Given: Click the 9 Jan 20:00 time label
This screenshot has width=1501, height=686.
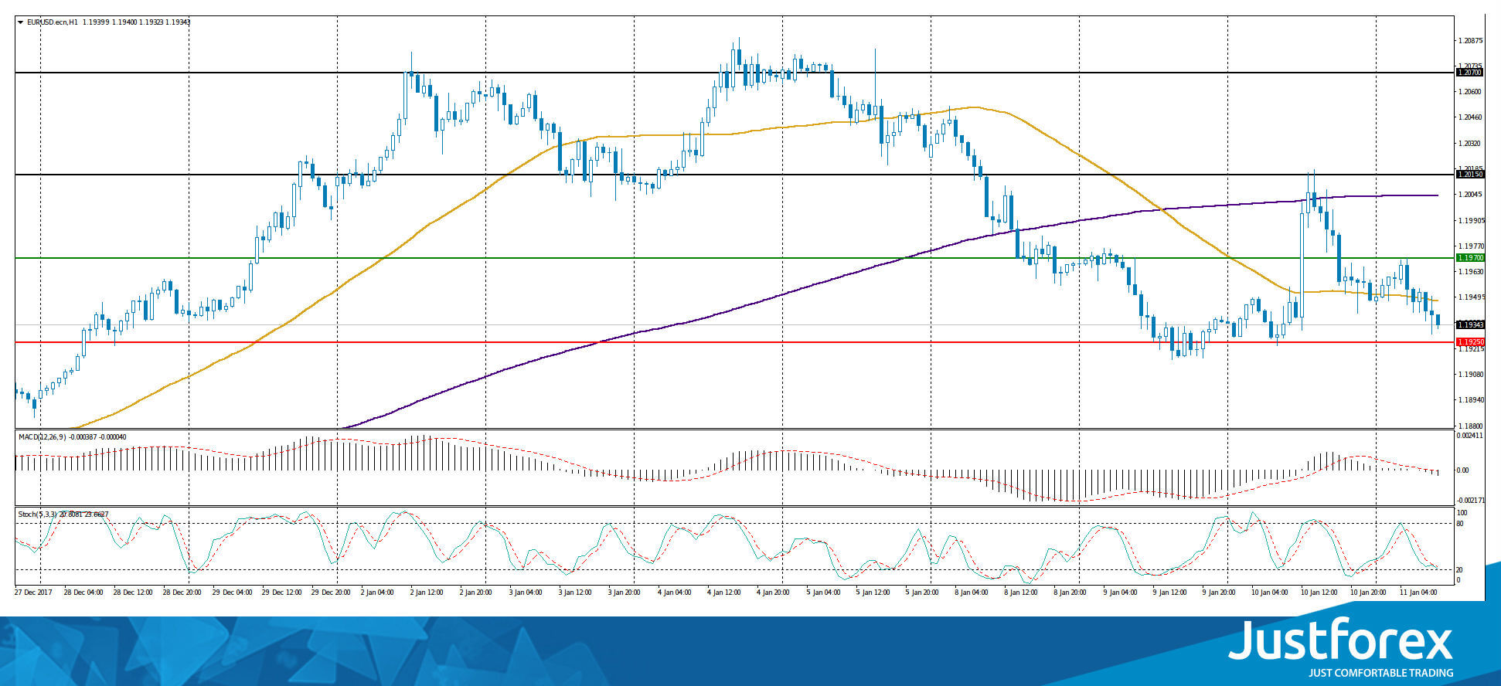Looking at the screenshot, I should click(1218, 593).
